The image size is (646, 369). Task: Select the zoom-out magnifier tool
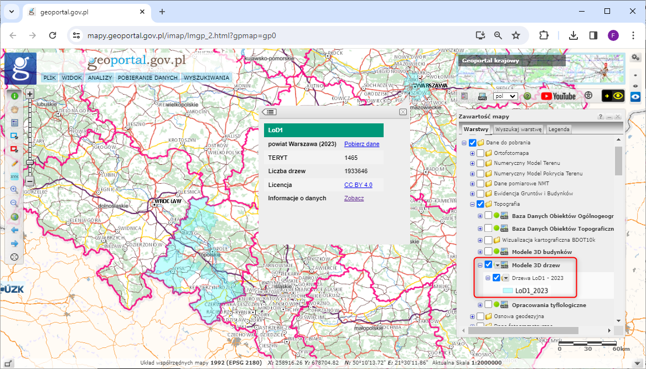click(x=14, y=203)
